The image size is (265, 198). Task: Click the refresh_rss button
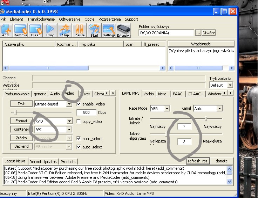(x=198, y=161)
